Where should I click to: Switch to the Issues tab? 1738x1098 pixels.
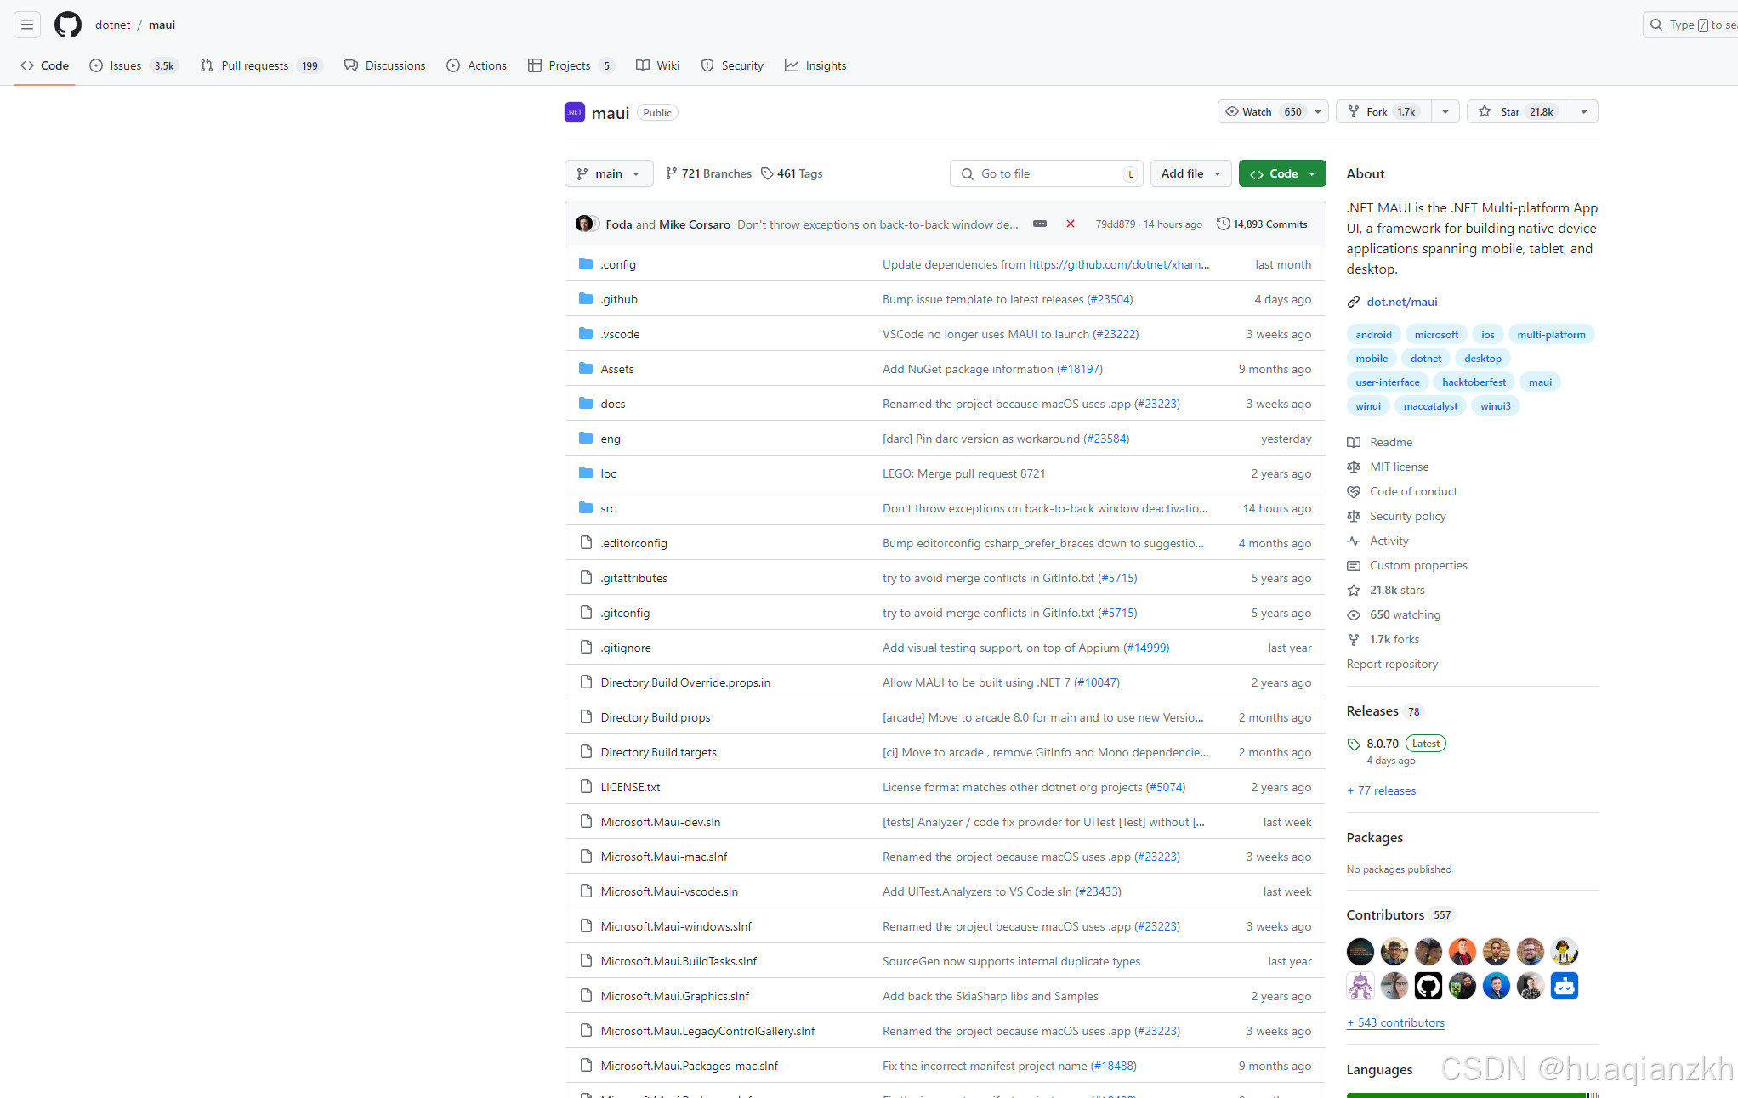coord(133,65)
